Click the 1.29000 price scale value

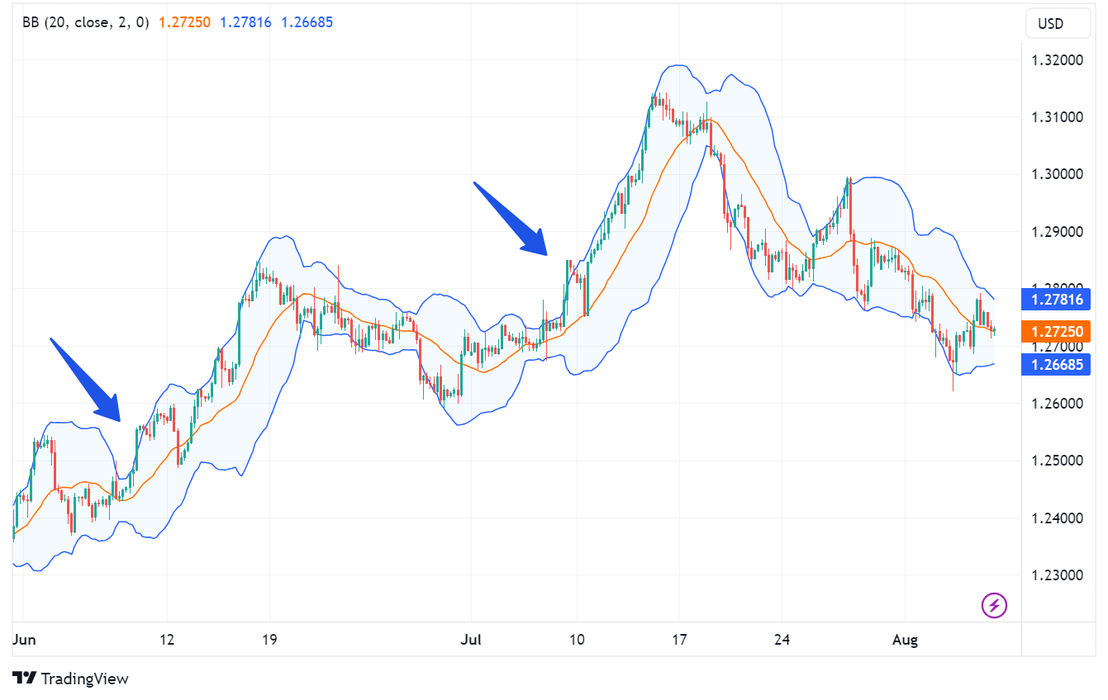[1056, 232]
